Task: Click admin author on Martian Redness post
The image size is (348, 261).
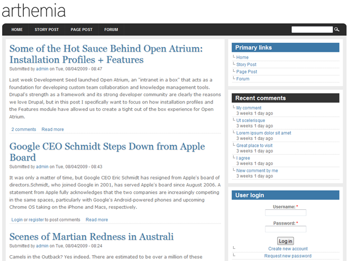Action: pyautogui.click(x=42, y=246)
